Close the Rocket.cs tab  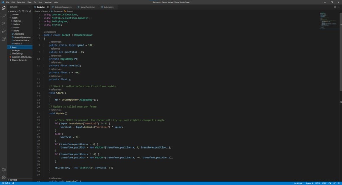(x=48, y=7)
